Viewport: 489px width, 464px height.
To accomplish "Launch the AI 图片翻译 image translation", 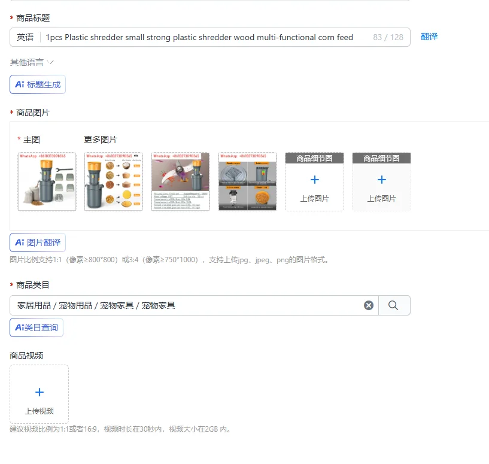I will [x=38, y=242].
